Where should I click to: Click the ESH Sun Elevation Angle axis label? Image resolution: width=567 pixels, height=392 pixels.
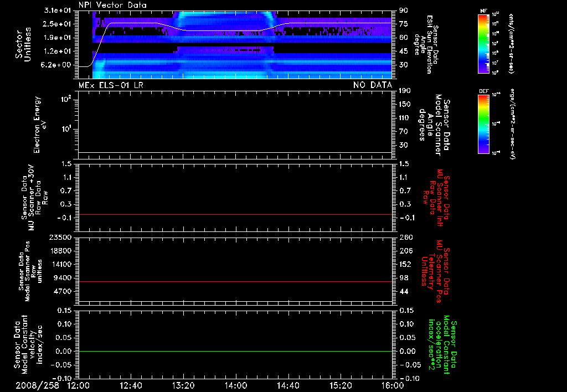[426, 44]
